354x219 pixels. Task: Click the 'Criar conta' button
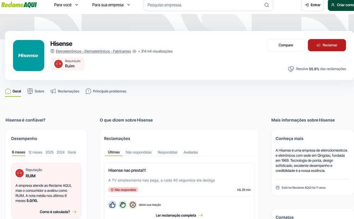pyautogui.click(x=341, y=5)
